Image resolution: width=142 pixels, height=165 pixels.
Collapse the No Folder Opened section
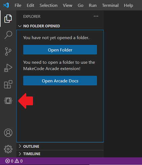(60, 26)
